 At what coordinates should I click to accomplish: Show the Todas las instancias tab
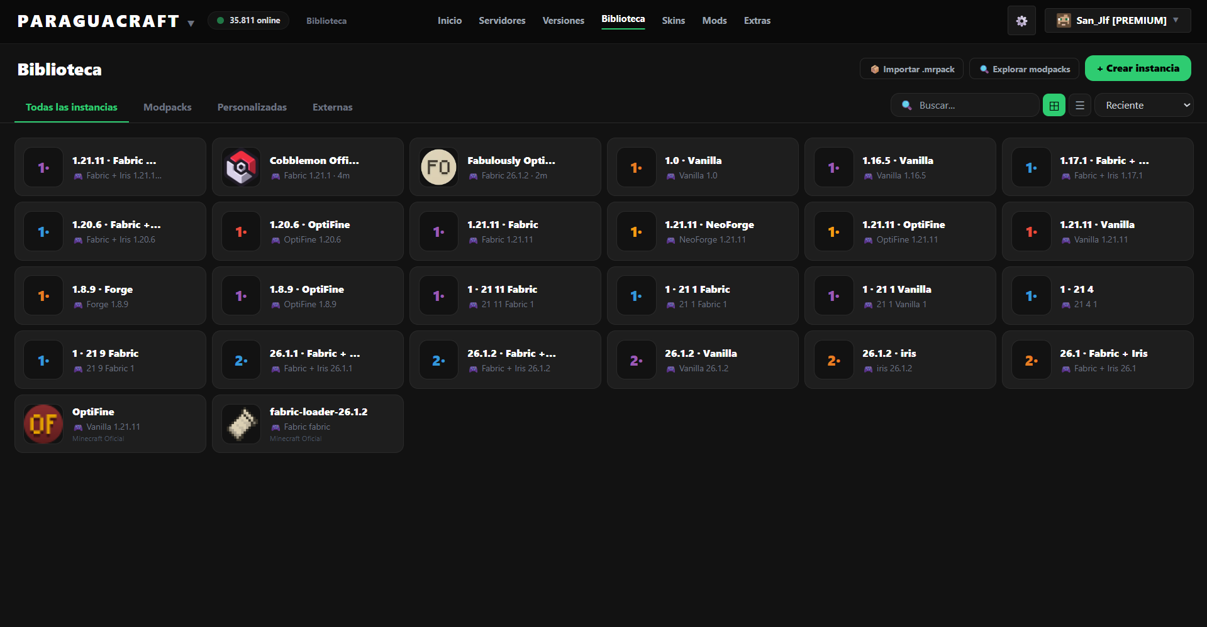pos(72,107)
